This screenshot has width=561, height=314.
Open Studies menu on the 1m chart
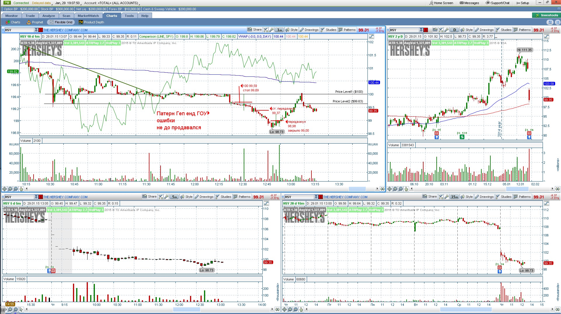(x=328, y=30)
